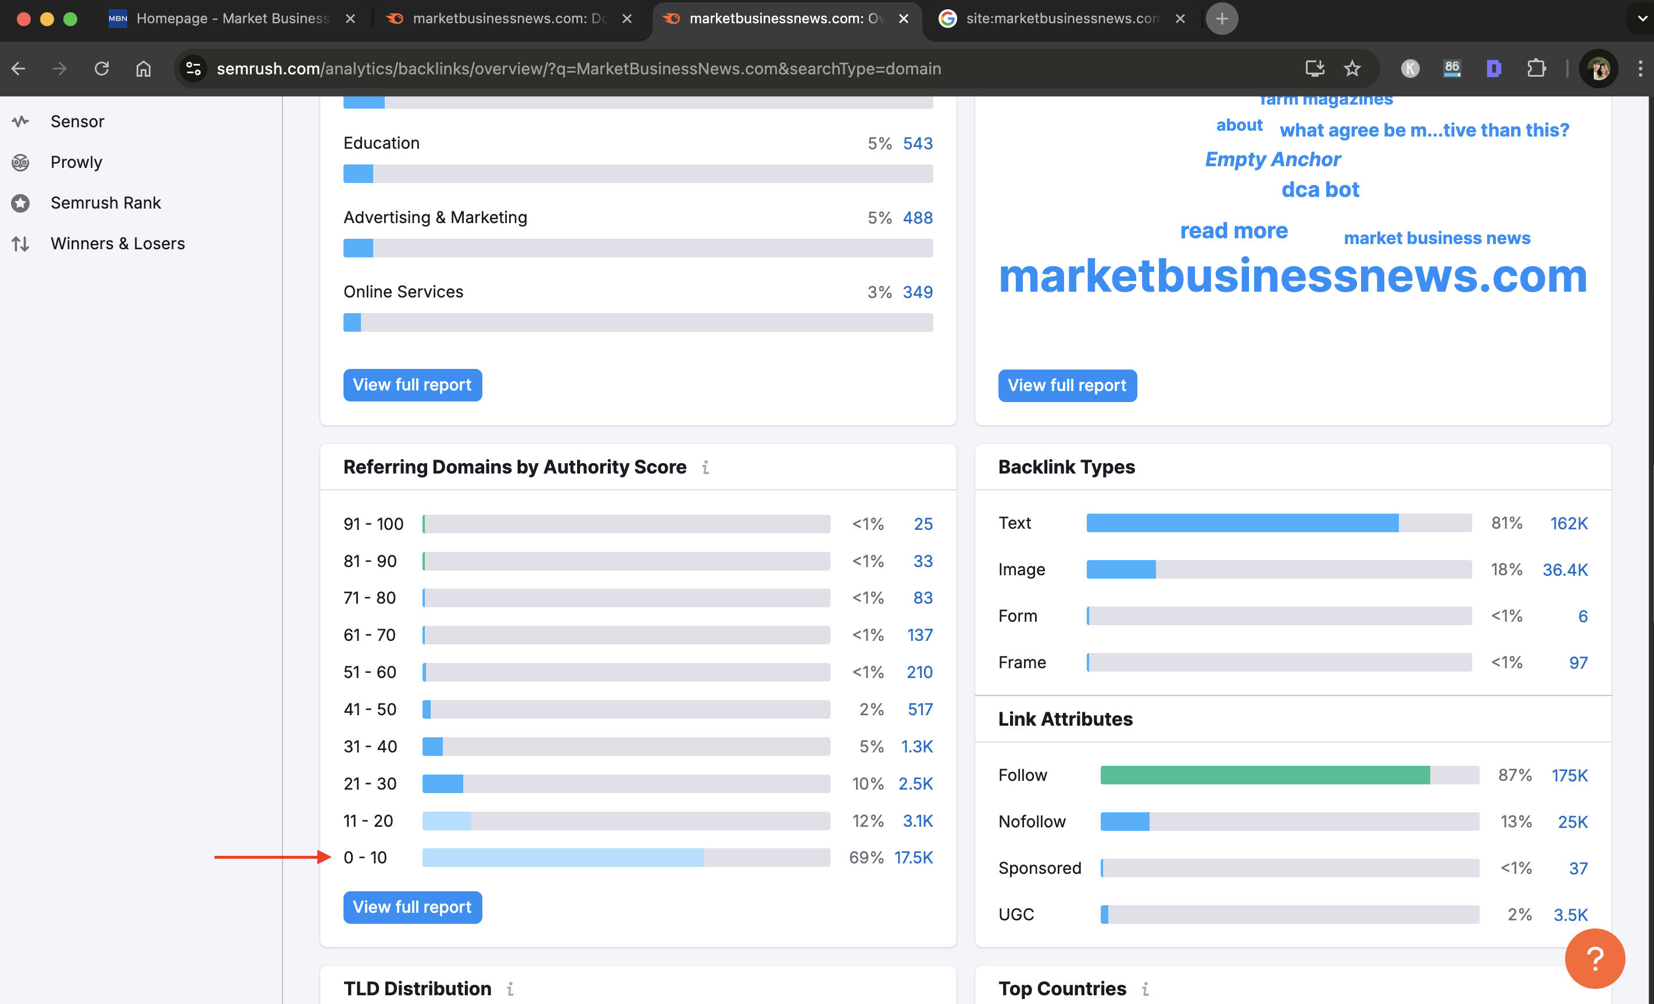Reload the page
The width and height of the screenshot is (1654, 1004).
click(101, 69)
